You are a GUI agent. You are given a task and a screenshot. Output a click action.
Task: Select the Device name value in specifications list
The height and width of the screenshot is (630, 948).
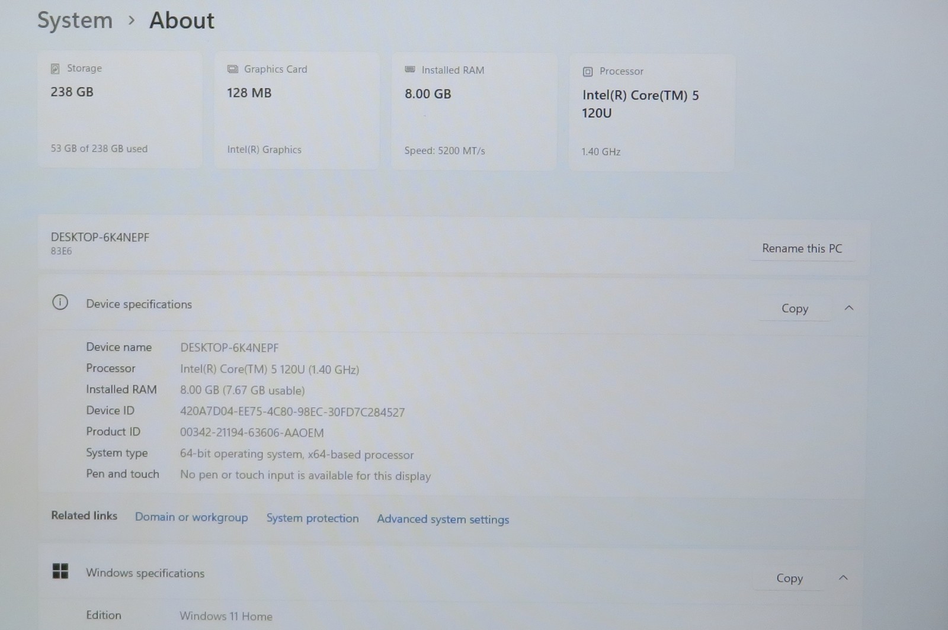[229, 348]
